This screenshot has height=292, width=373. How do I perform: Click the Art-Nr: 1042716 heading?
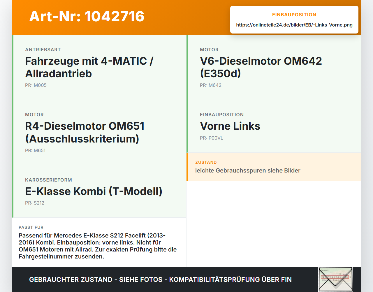pyautogui.click(x=87, y=16)
